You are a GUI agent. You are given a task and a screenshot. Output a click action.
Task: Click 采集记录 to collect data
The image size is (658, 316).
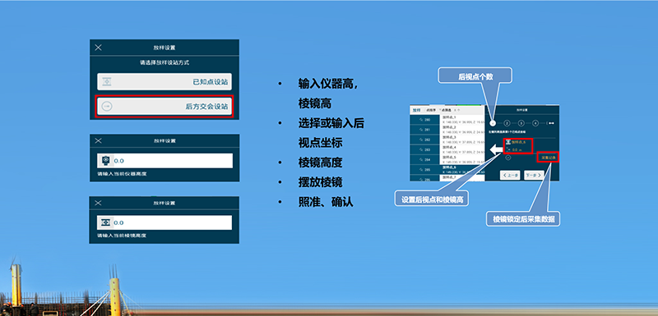click(549, 158)
